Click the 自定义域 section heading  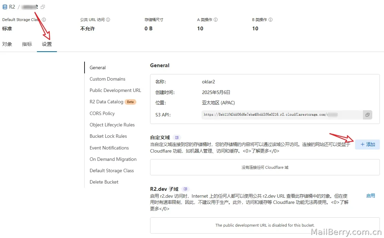click(160, 137)
